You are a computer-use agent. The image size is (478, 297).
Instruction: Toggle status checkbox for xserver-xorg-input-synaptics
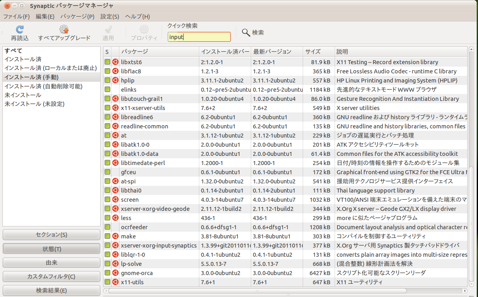pyautogui.click(x=107, y=245)
